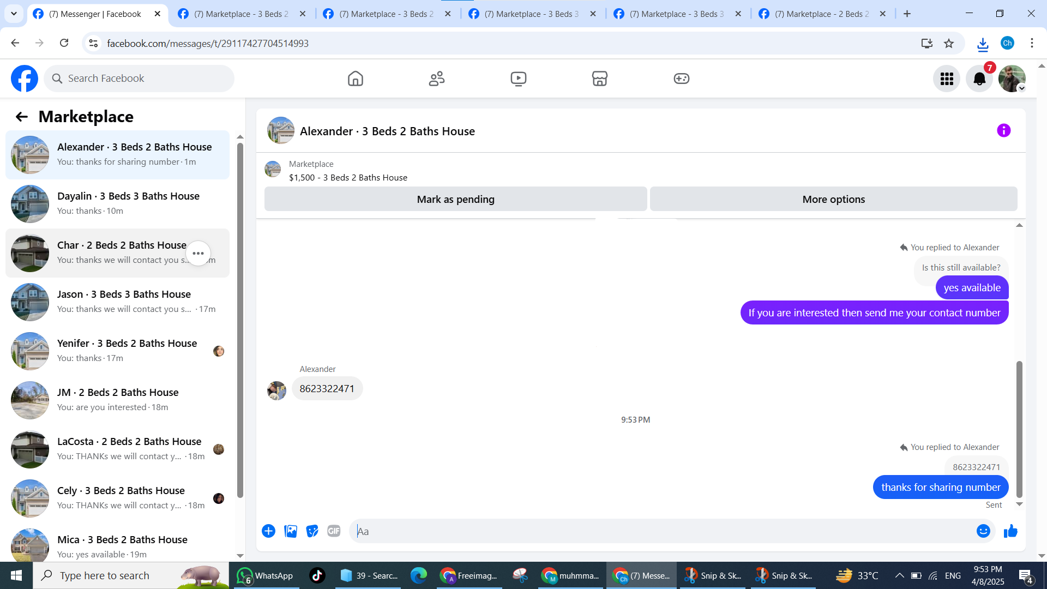The width and height of the screenshot is (1047, 589).
Task: Open the three-dots menu on Char conversation
Action: click(x=198, y=253)
